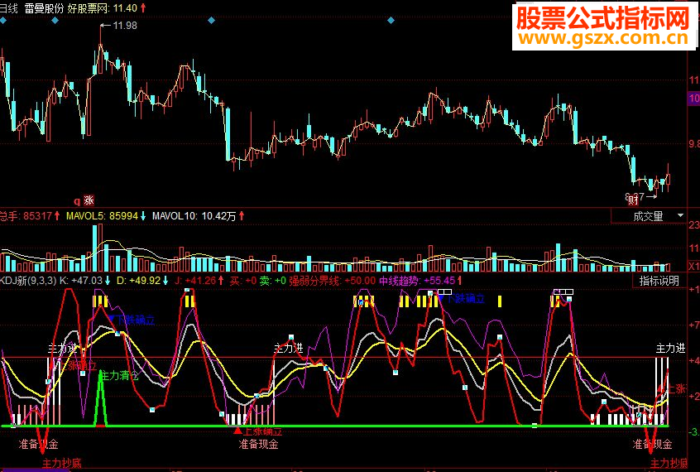The height and width of the screenshot is (472, 700).
Task: Click the 上涨确立 label with red triangle
Action: tap(259, 431)
